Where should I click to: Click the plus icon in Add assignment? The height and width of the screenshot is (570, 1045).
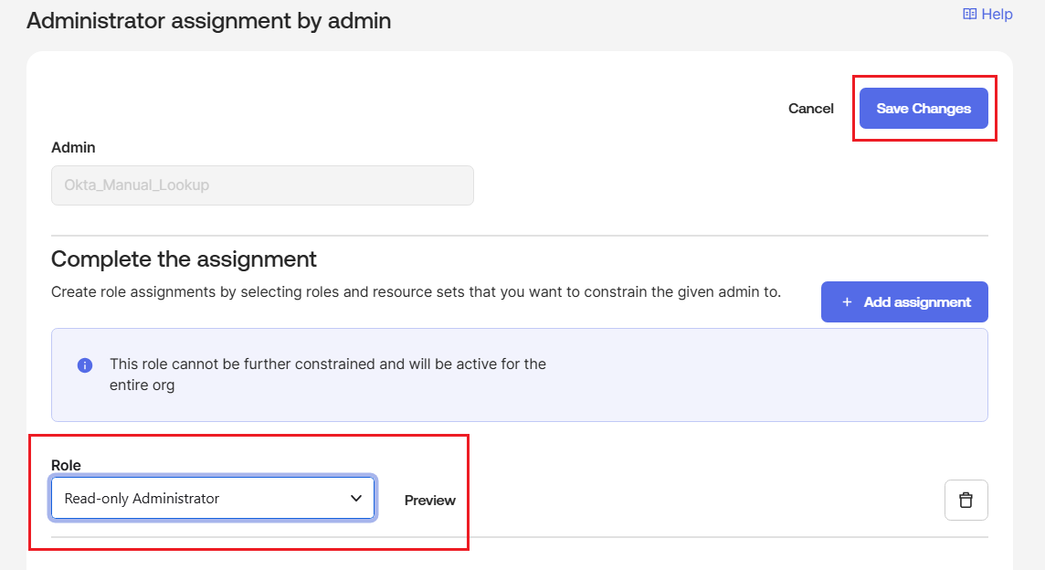847,302
